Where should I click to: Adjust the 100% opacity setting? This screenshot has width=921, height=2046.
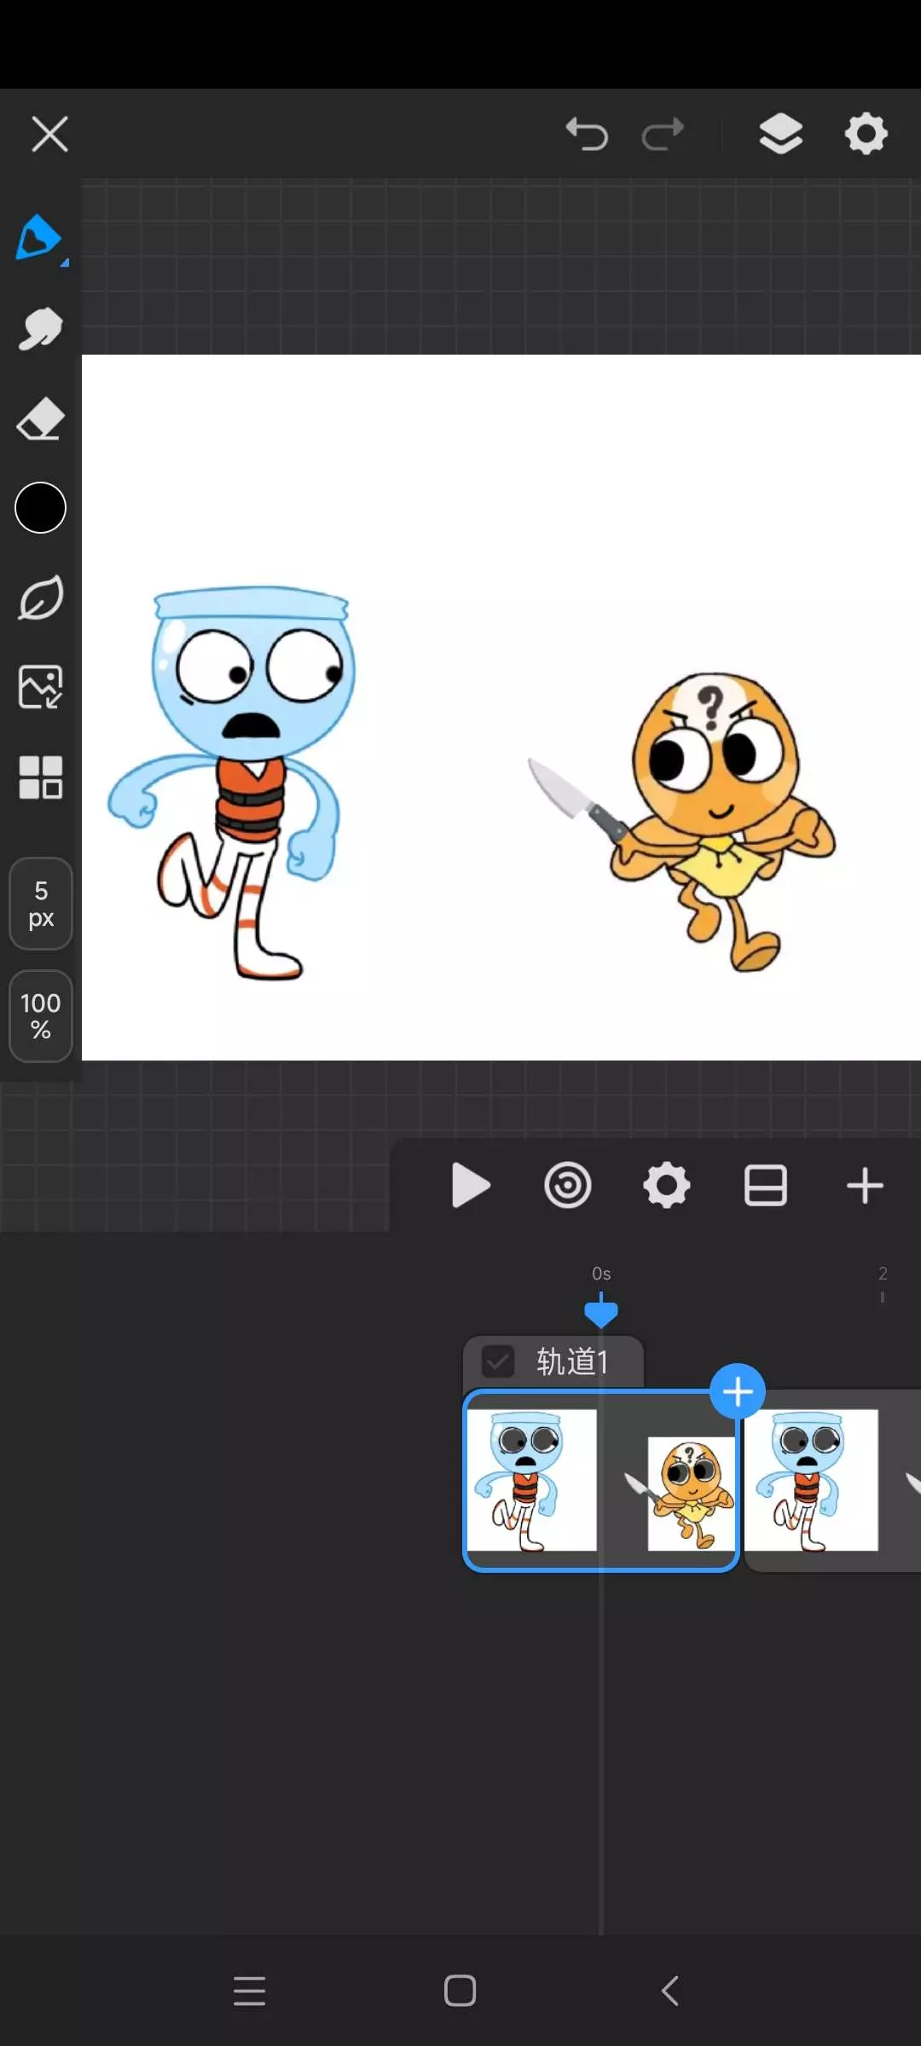pos(40,1016)
